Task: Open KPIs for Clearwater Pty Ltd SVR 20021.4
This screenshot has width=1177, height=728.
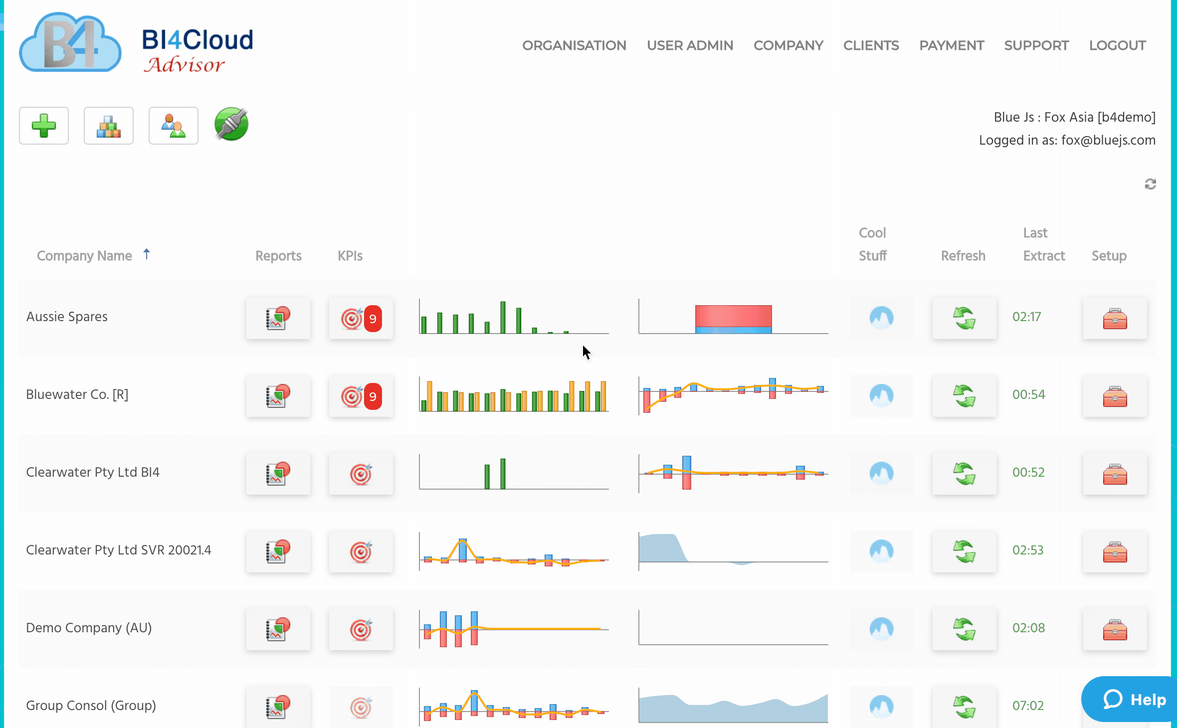Action: pos(361,551)
